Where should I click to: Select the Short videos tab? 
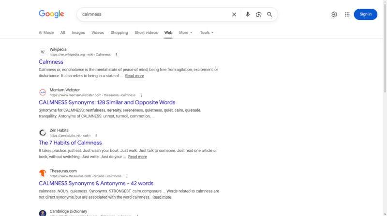coord(146,33)
